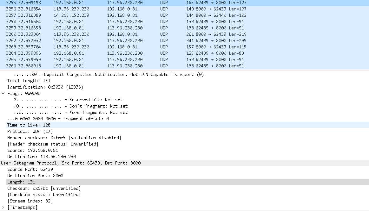The width and height of the screenshot is (369, 211).
Task: Select the Destination: 113.96.230.230 field
Action: 42,157
